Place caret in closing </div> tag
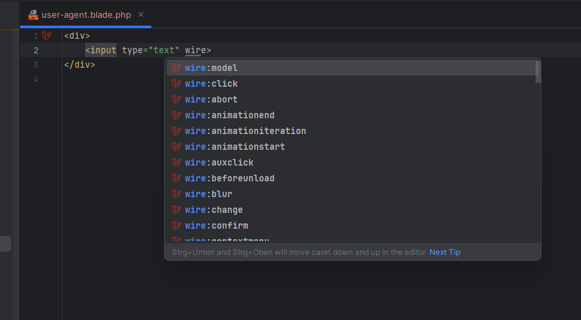 pyautogui.click(x=80, y=64)
